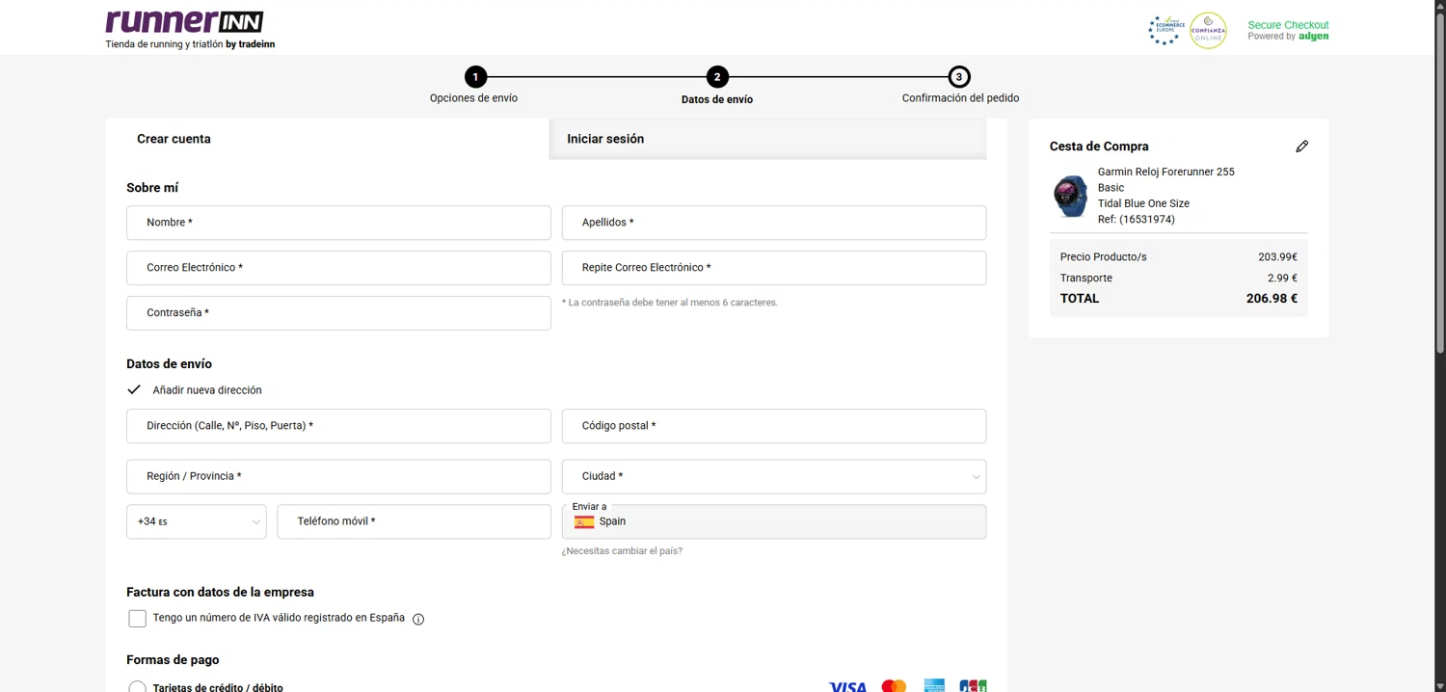The height and width of the screenshot is (692, 1446).
Task: Click the Precio Producto/s 203.99€ value
Action: tap(1277, 257)
